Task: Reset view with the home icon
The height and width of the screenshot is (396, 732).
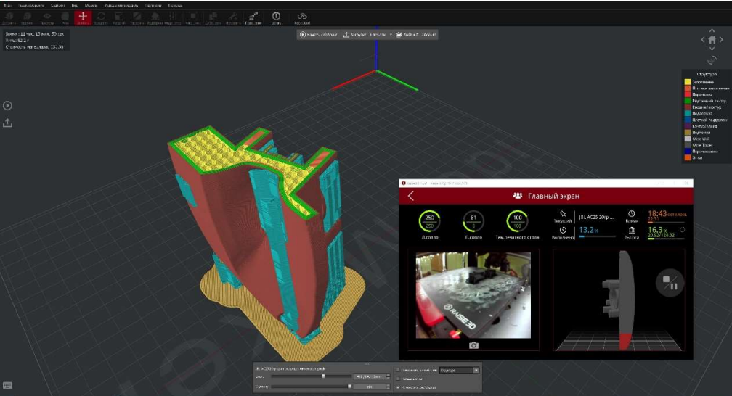Action: coord(712,40)
